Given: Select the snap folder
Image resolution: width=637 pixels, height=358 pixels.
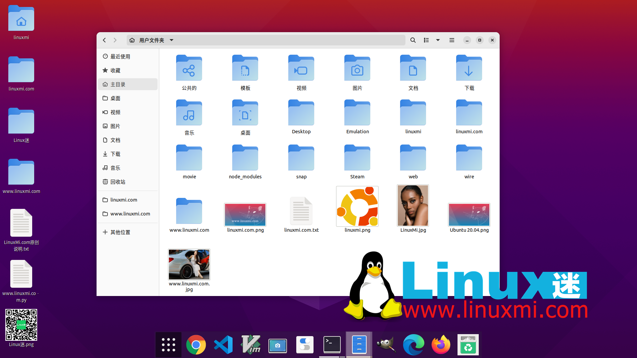Looking at the screenshot, I should click(301, 158).
